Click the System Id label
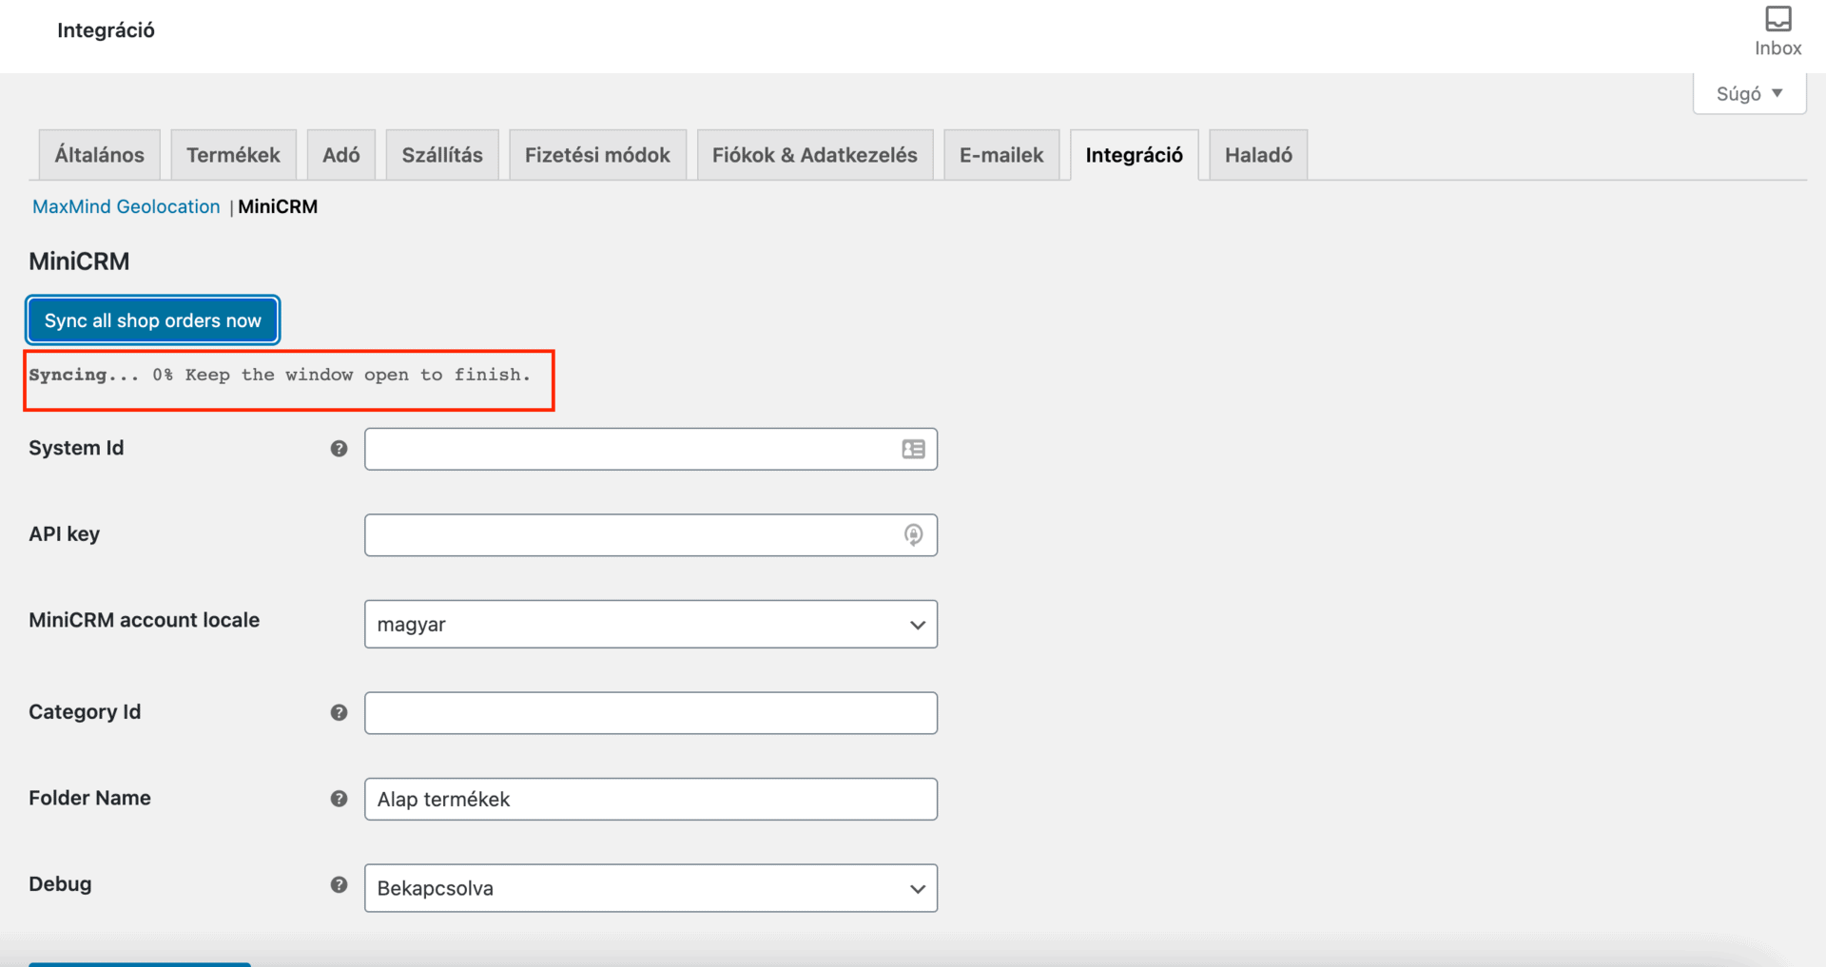The image size is (1826, 967). point(76,448)
